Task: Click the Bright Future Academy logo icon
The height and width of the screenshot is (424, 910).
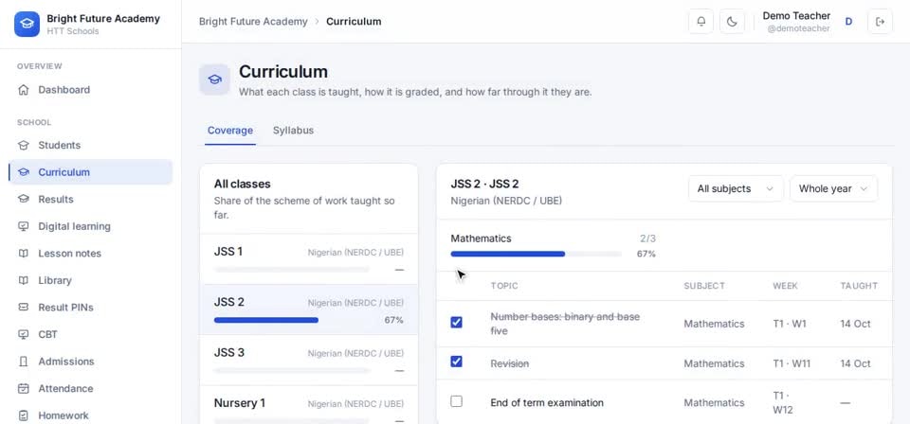Action: [x=27, y=24]
